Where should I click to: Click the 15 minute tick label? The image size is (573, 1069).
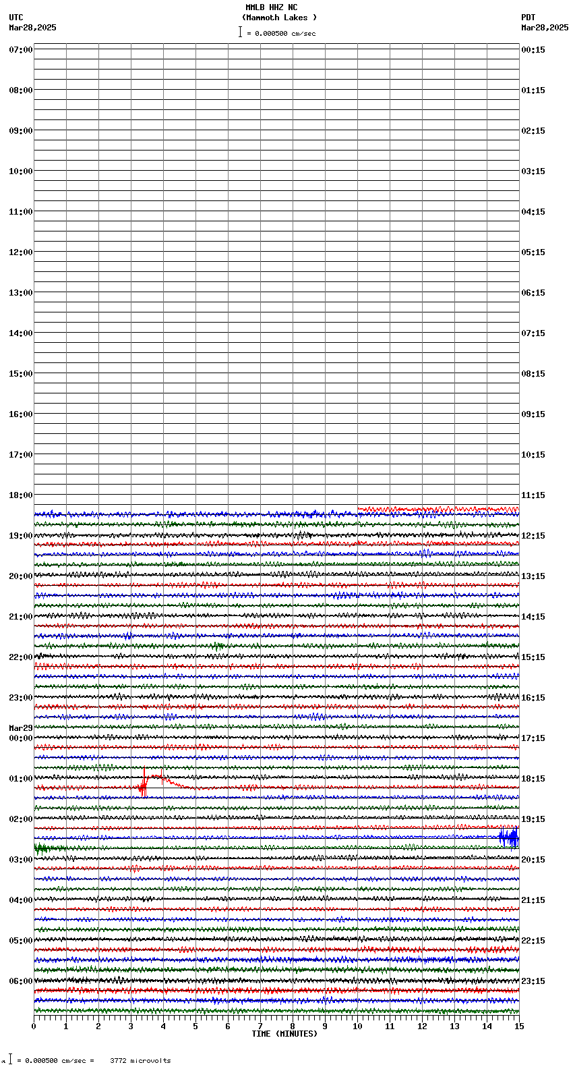coord(518,1026)
